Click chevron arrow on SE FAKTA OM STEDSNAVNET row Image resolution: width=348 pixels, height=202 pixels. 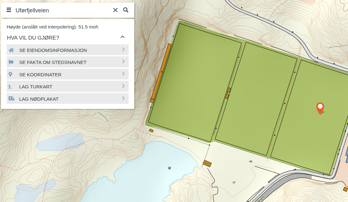pos(124,61)
